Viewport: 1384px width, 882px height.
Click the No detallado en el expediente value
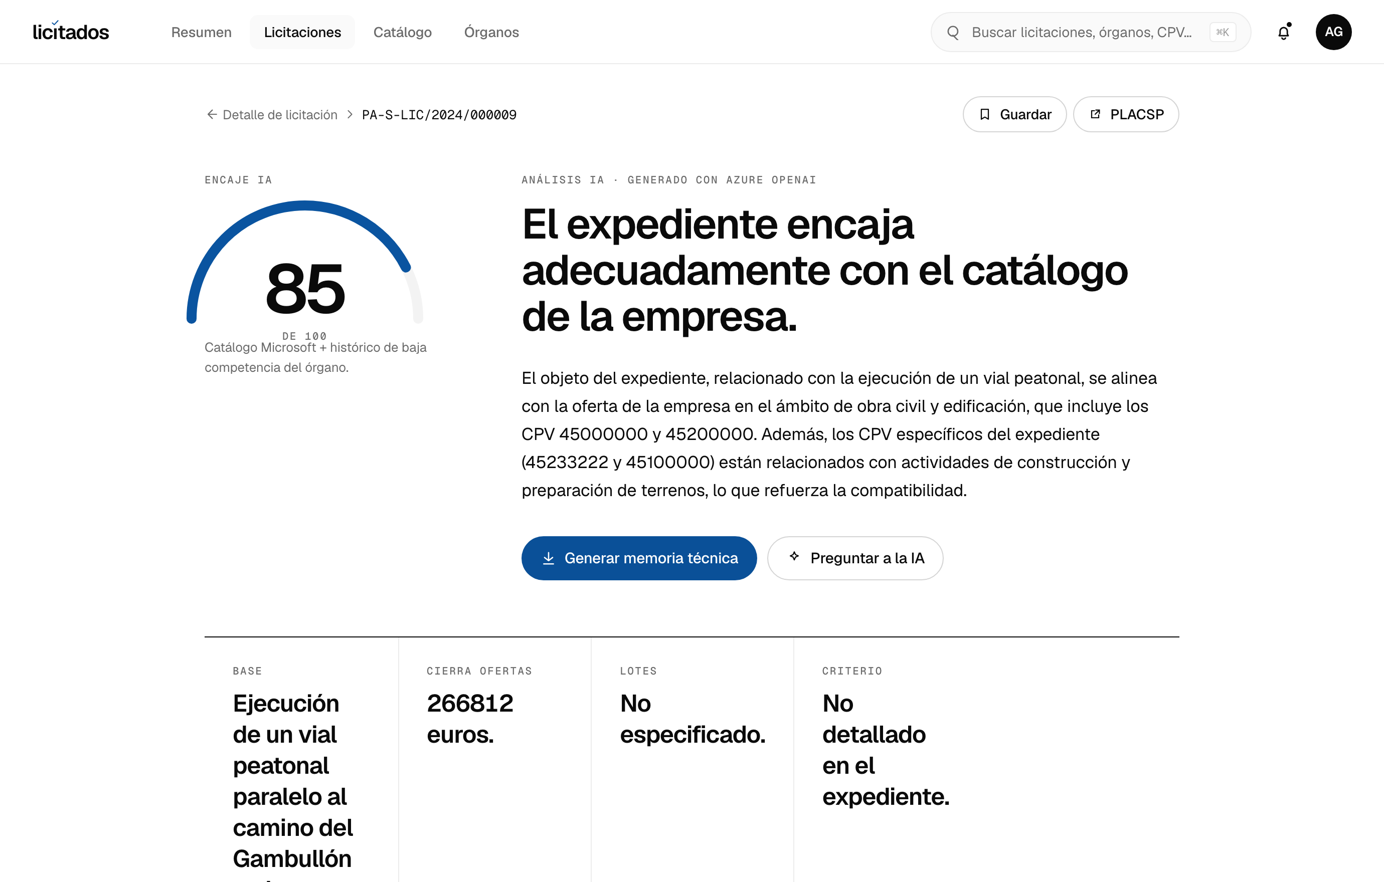pyautogui.click(x=886, y=749)
